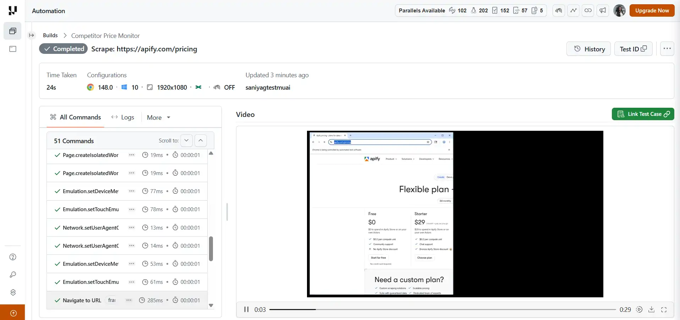Open the user profile avatar
The height and width of the screenshot is (320, 680).
pyautogui.click(x=619, y=11)
